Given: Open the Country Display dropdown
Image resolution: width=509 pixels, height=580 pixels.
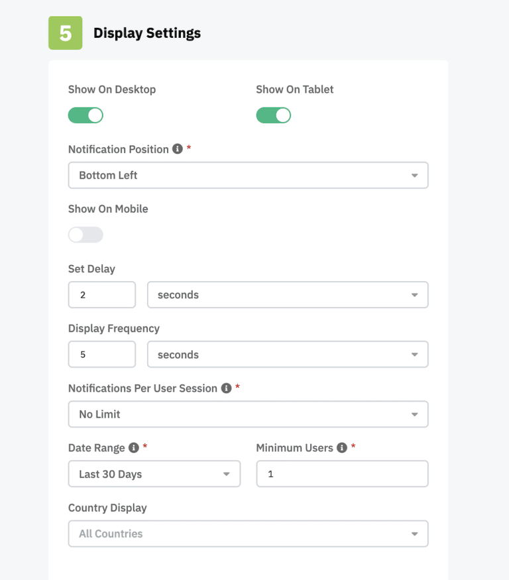Looking at the screenshot, I should [248, 533].
